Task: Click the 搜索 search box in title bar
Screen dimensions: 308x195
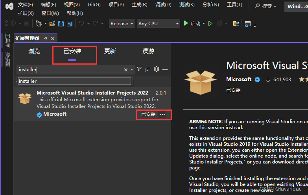Action: pyautogui.click(x=266, y=6)
